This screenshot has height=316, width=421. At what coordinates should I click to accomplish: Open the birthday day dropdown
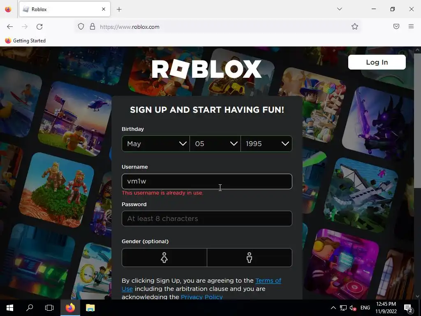(x=215, y=144)
